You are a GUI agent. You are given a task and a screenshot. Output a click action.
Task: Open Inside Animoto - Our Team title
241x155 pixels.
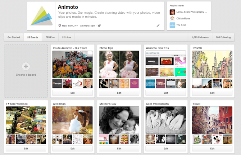coord(70,48)
